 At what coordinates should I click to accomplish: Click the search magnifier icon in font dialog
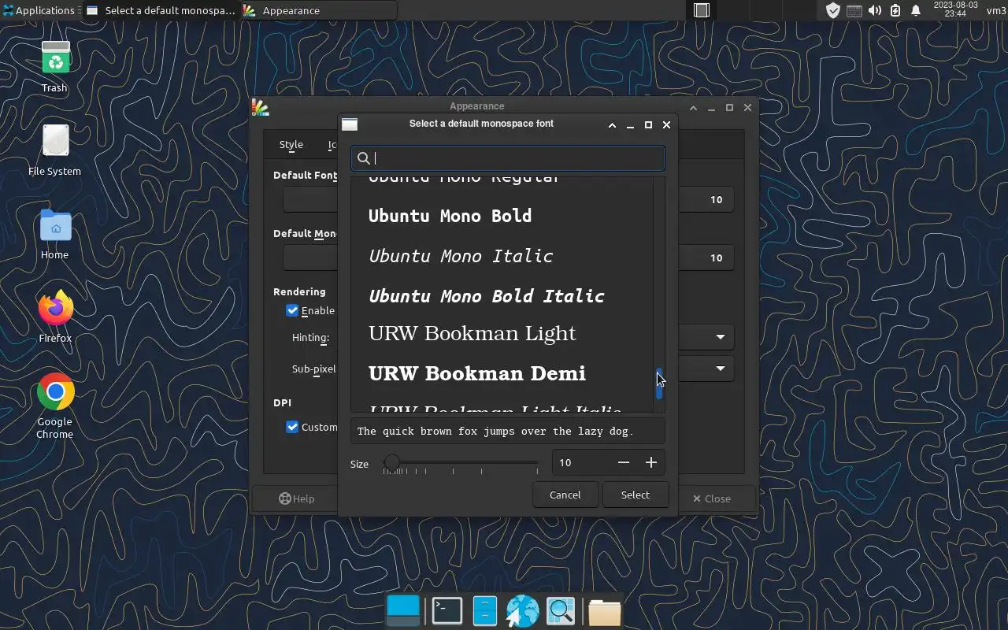364,158
